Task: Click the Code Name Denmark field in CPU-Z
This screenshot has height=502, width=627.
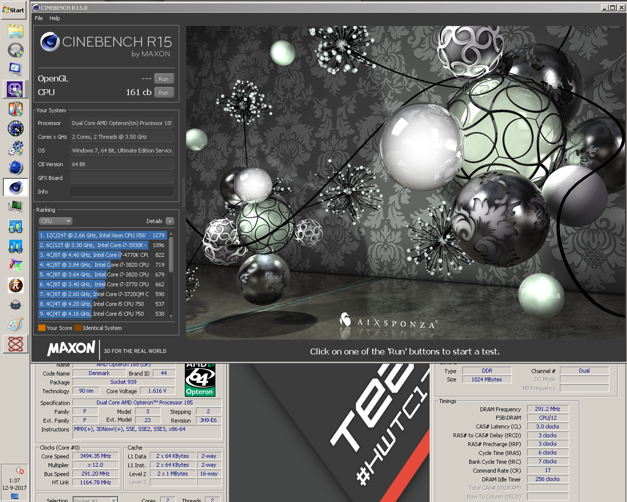Action: click(99, 373)
